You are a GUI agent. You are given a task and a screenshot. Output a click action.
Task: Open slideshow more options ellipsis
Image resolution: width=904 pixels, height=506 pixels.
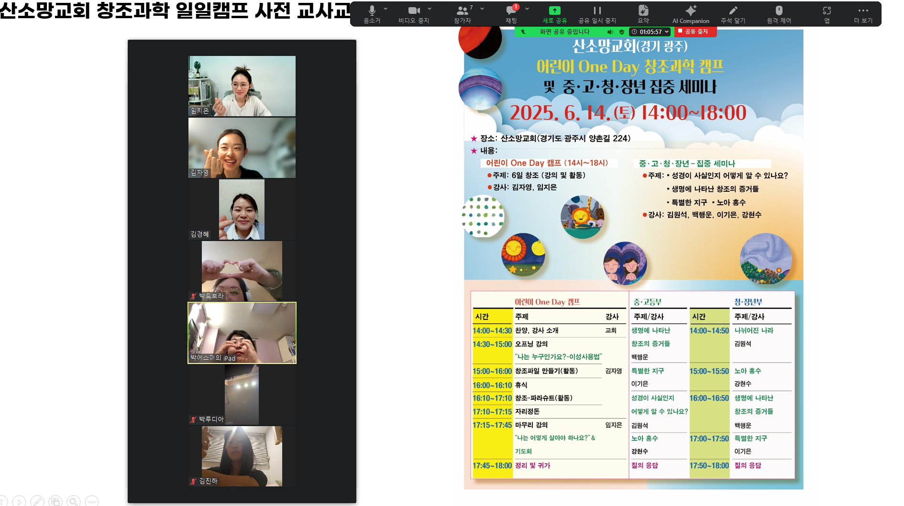(92, 501)
